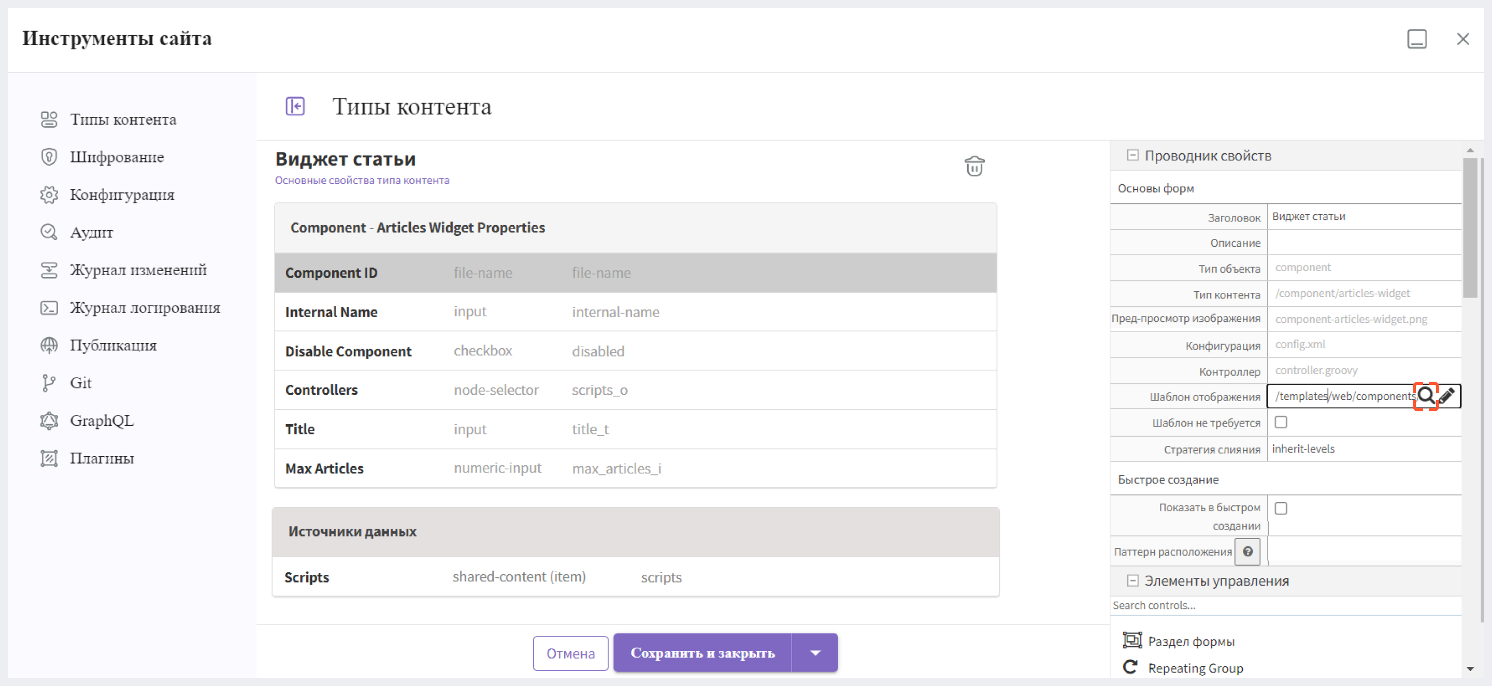Click Сохранить и закрыть button

click(x=702, y=652)
